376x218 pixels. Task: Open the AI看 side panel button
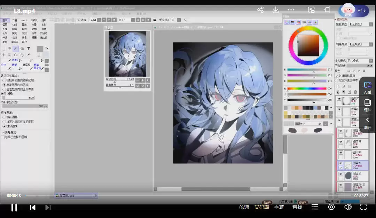368,88
